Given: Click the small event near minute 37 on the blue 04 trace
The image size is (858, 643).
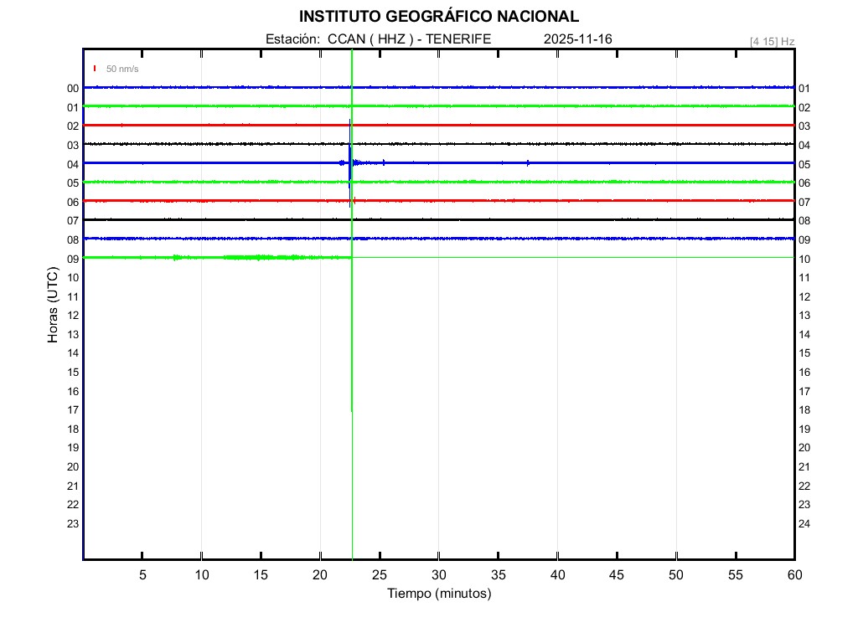Looking at the screenshot, I should (x=528, y=162).
